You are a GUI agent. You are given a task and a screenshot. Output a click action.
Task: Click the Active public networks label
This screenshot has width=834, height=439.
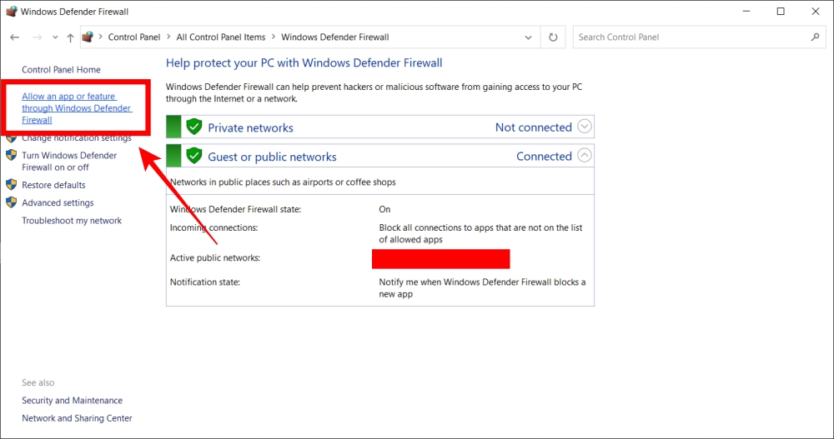(x=215, y=257)
